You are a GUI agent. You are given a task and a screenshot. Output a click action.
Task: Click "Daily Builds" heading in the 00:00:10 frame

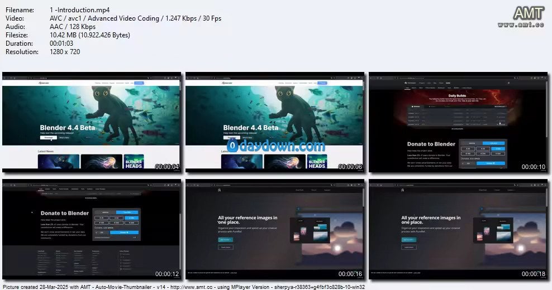pos(458,95)
